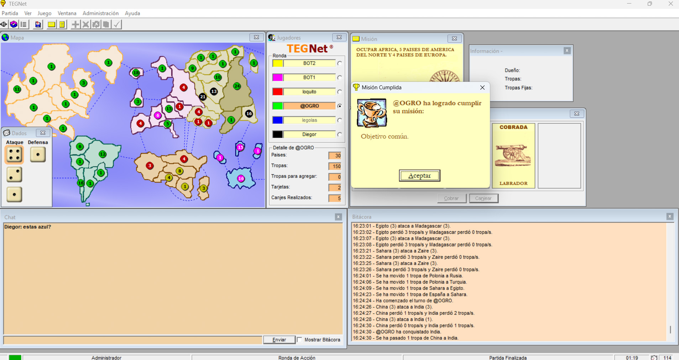Click the crossed swords attack icon

coord(86,25)
